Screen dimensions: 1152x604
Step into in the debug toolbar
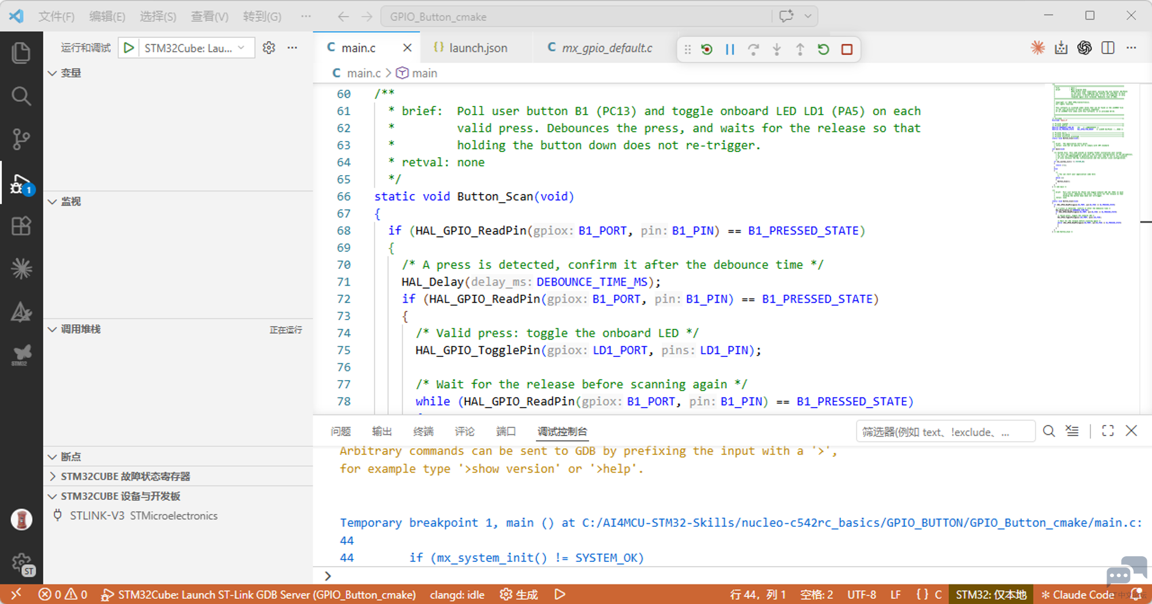click(776, 49)
